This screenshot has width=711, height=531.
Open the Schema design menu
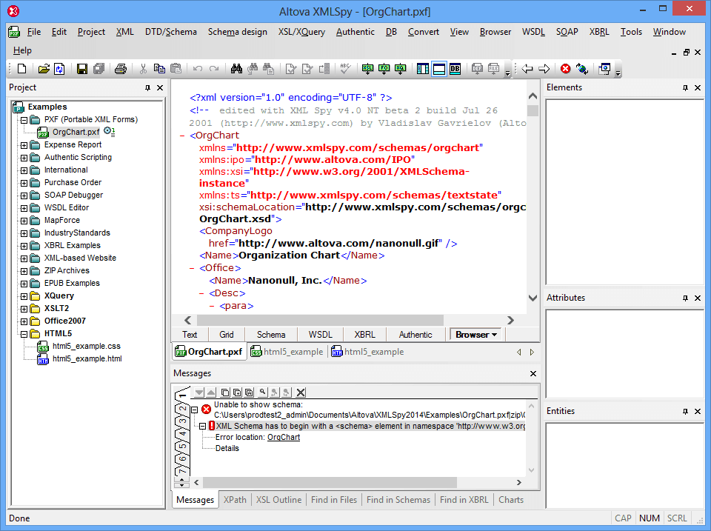(x=237, y=32)
